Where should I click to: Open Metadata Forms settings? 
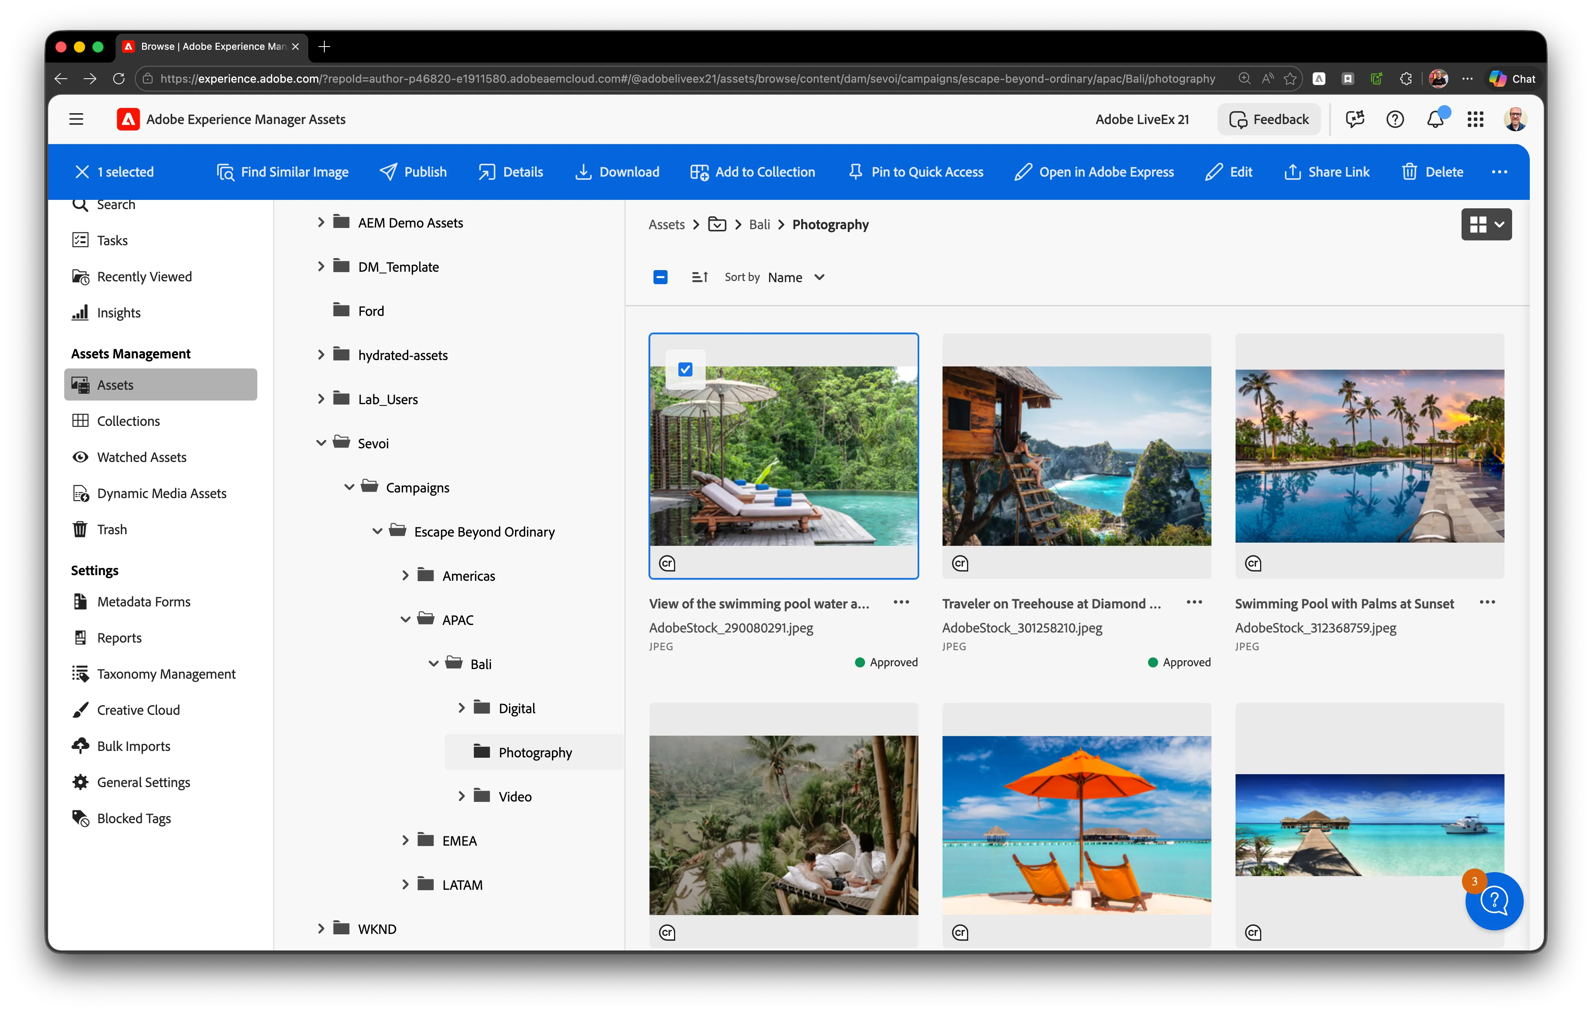[160, 602]
